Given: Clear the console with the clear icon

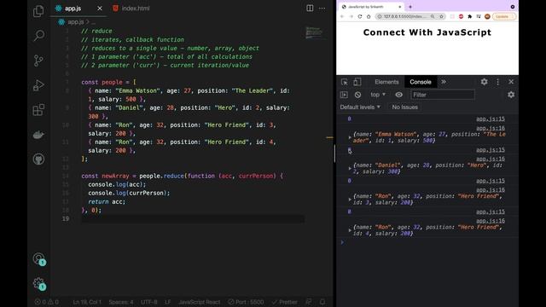Looking at the screenshot, I should (357, 95).
